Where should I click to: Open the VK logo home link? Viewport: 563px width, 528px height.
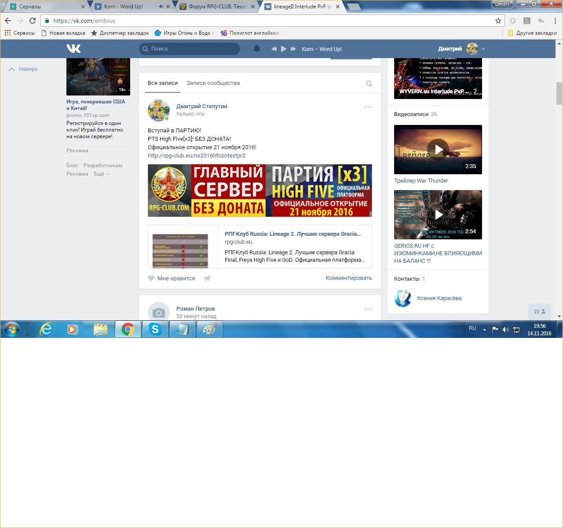73,48
